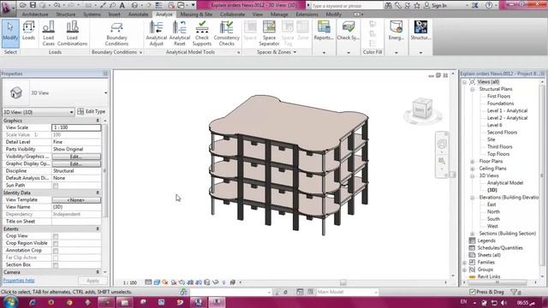Open Energy analysis tool
Viewport: 548px width, 308px height.
pos(396,31)
